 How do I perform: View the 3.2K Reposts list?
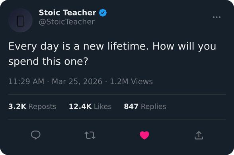coord(32,106)
